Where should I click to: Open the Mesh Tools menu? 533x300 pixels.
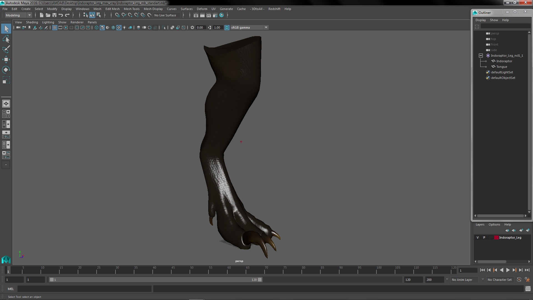(x=131, y=9)
